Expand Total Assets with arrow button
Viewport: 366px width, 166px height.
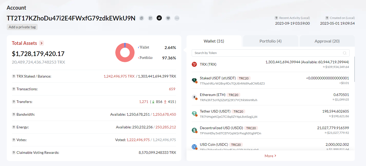(41, 43)
